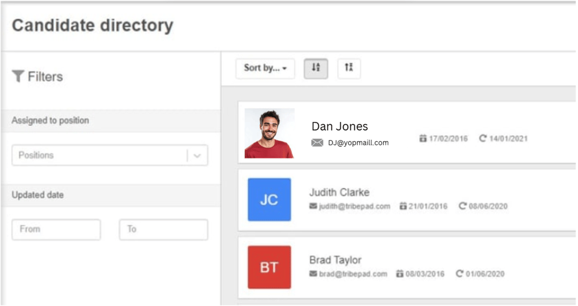Click the Filters funnel icon
This screenshot has width=578, height=306.
(x=18, y=77)
